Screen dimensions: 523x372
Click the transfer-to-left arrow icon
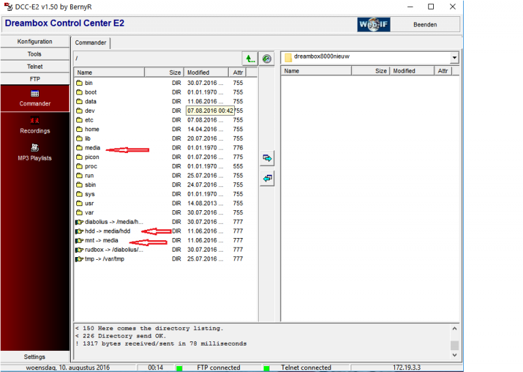click(x=268, y=178)
